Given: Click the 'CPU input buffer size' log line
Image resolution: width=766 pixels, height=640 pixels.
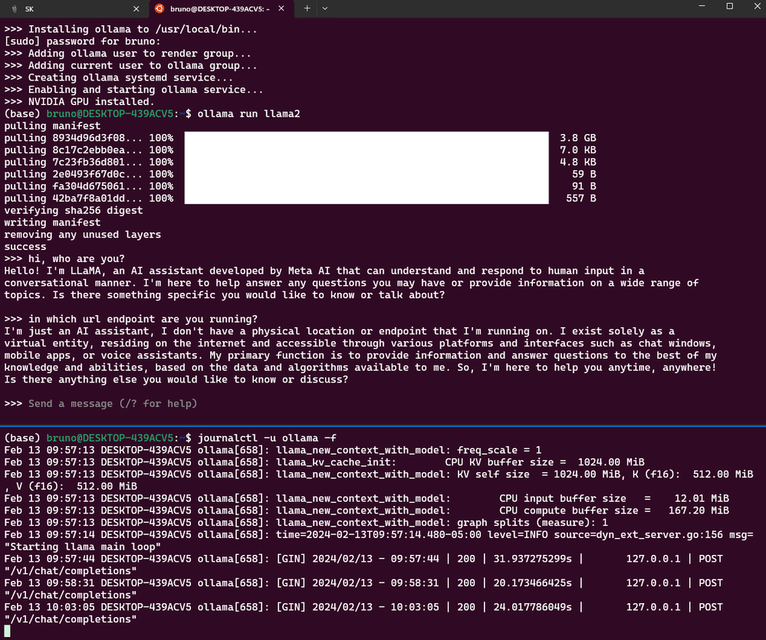Looking at the screenshot, I should (367, 498).
